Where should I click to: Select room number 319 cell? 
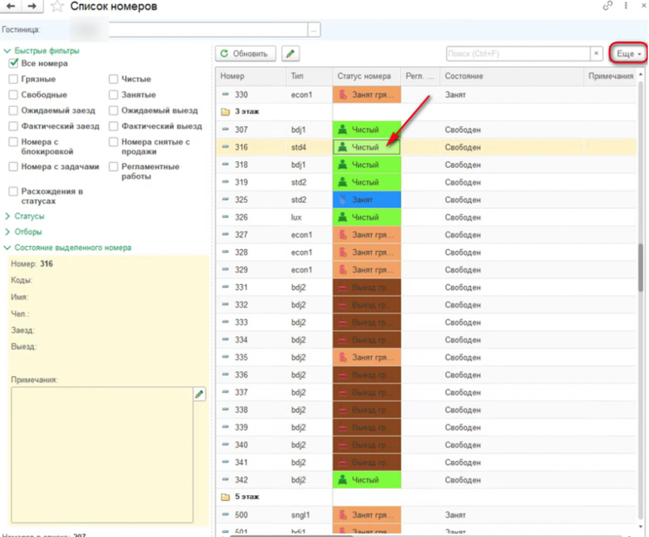click(251, 182)
